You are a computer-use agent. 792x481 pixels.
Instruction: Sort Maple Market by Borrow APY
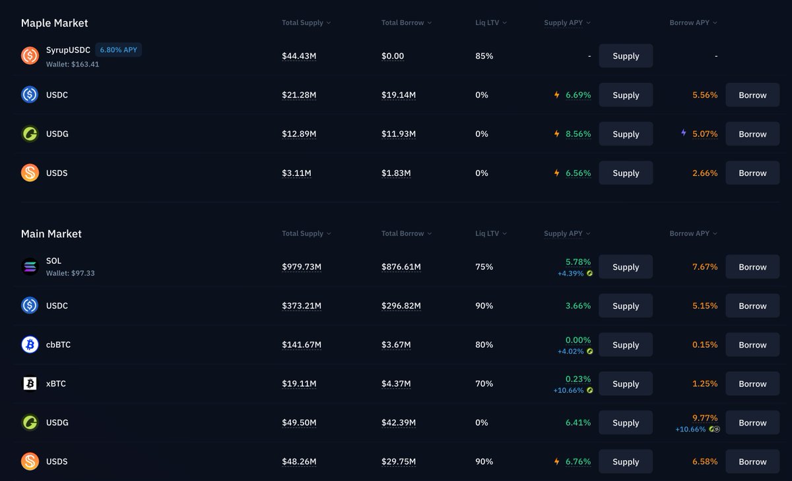click(693, 22)
